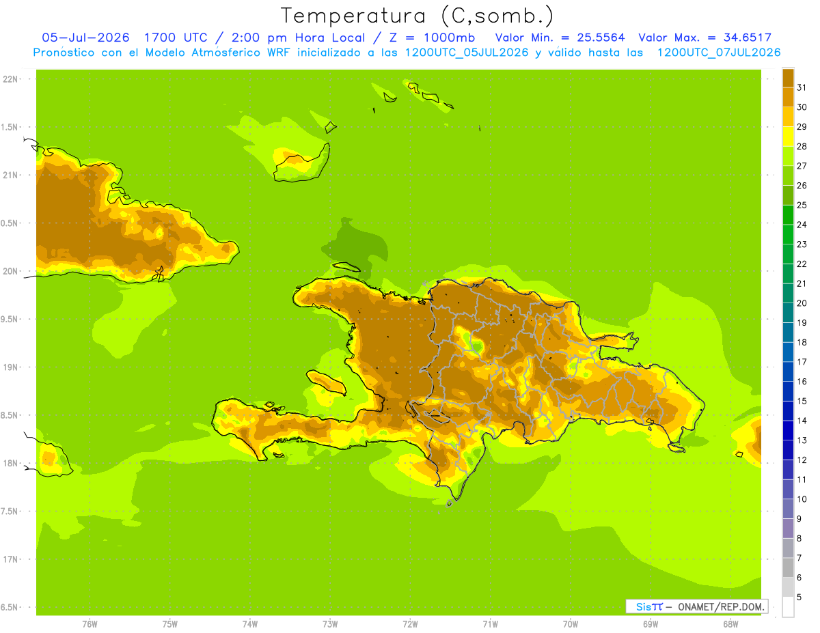Click the "Valor Min. = 25.5564" value
820x633 pixels.
click(x=560, y=38)
